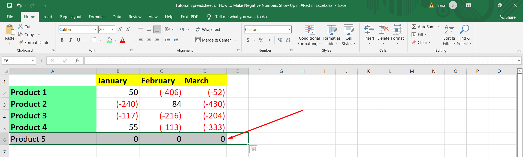Decrease decimal places
523x157 pixels.
(x=288, y=40)
